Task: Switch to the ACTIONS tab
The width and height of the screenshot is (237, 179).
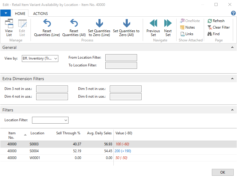Action: [x=40, y=13]
